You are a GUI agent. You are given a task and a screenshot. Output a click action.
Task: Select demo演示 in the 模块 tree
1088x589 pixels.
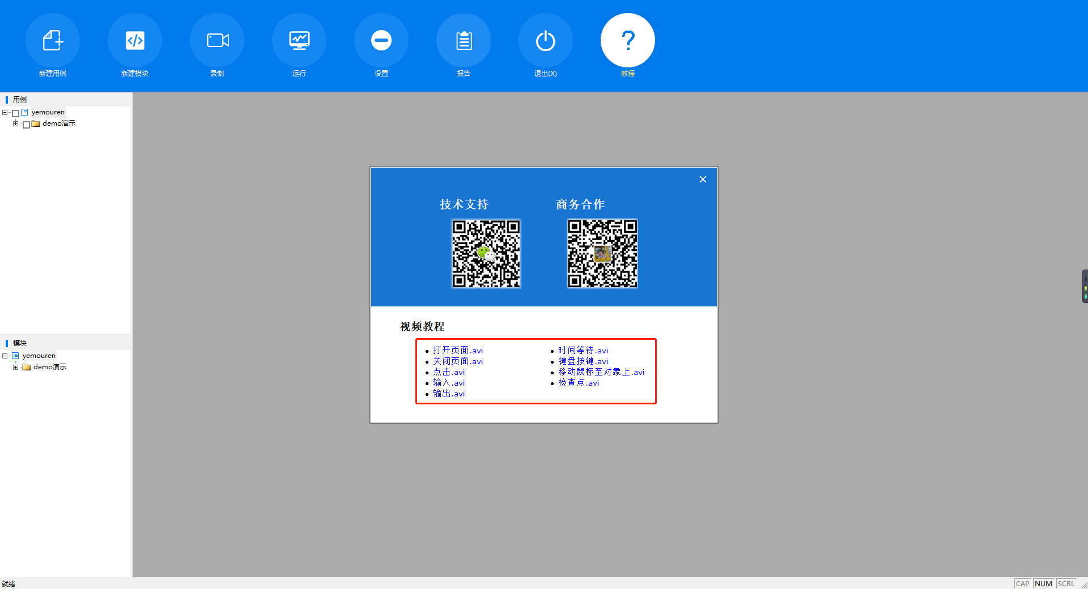(x=50, y=367)
